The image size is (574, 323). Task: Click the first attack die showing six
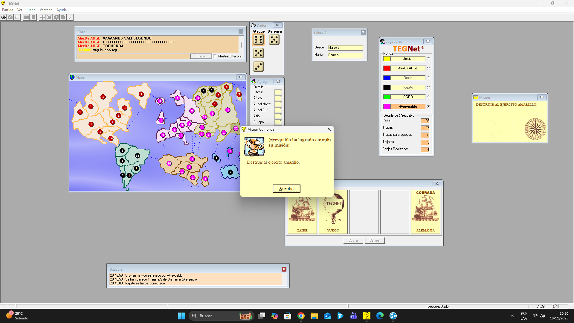(x=258, y=40)
